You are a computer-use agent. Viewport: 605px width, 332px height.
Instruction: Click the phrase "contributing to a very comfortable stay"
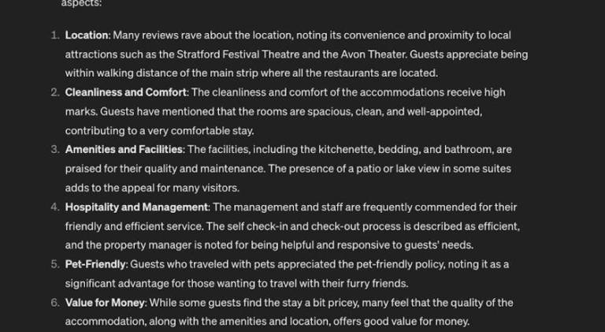(x=158, y=131)
